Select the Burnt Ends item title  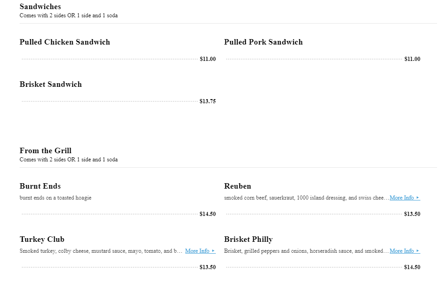[x=40, y=186]
